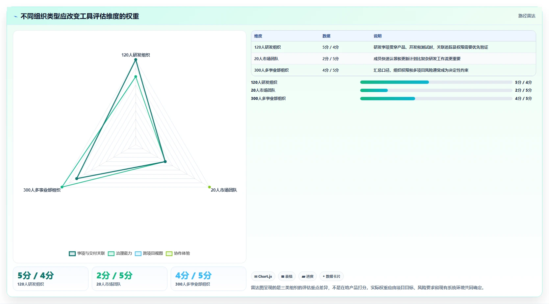Click the 120人研发组织 progress bar
Image resolution: width=549 pixels, height=304 pixels.
click(x=436, y=82)
